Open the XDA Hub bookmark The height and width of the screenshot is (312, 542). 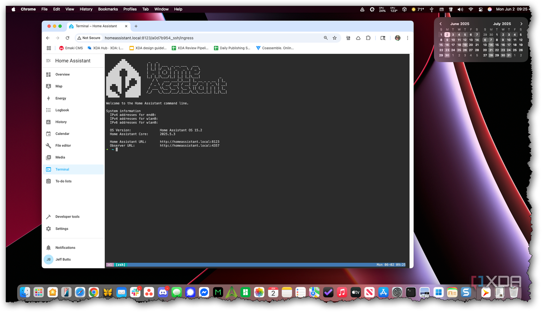(105, 48)
